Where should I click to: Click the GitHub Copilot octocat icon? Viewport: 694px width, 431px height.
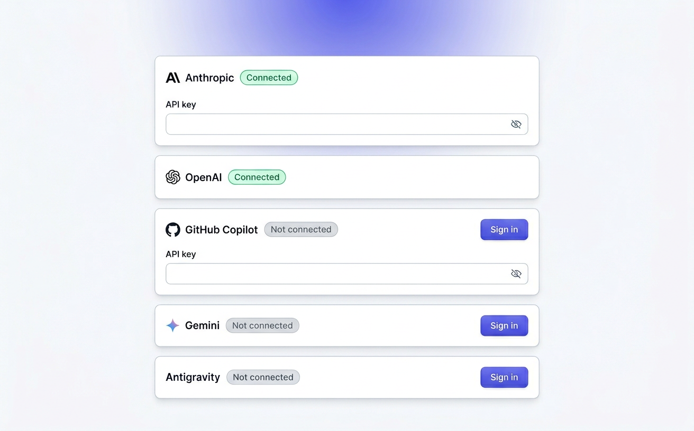(x=172, y=229)
